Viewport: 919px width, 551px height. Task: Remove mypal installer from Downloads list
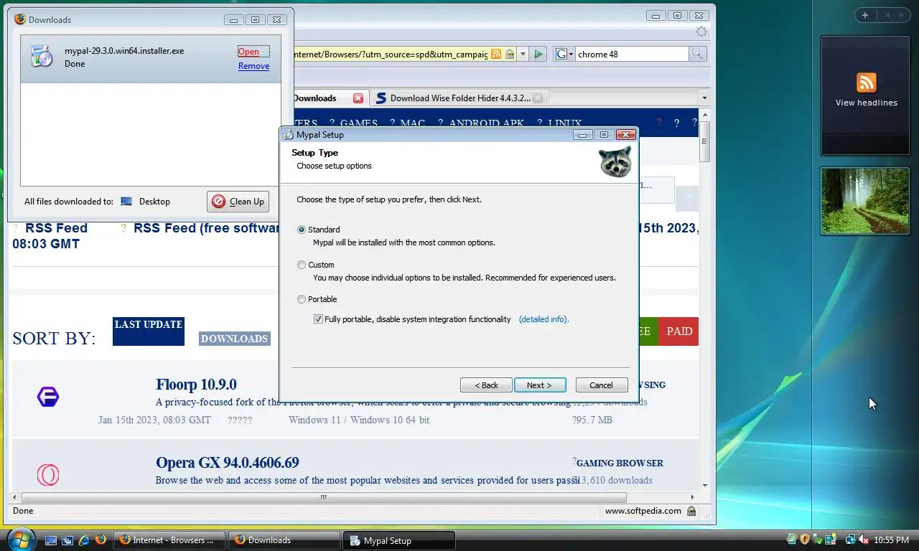(253, 66)
